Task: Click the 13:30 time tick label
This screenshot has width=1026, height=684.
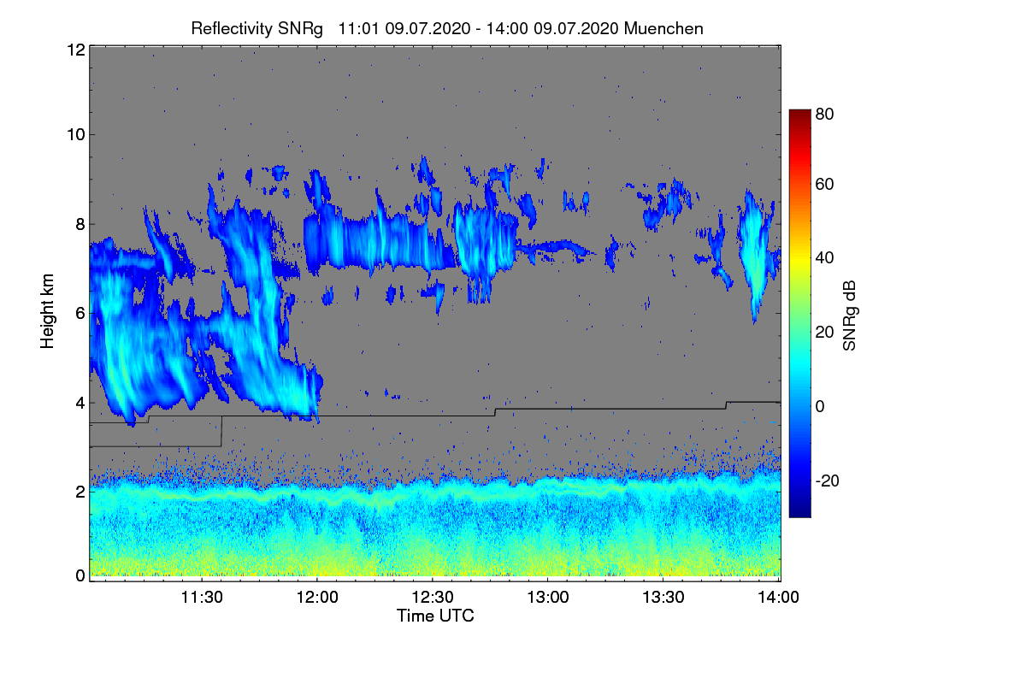Action: pos(663,598)
